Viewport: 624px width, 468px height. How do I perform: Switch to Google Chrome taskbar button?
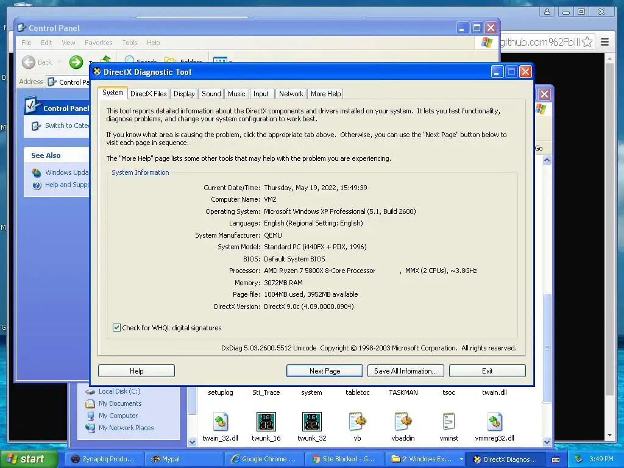(264, 459)
